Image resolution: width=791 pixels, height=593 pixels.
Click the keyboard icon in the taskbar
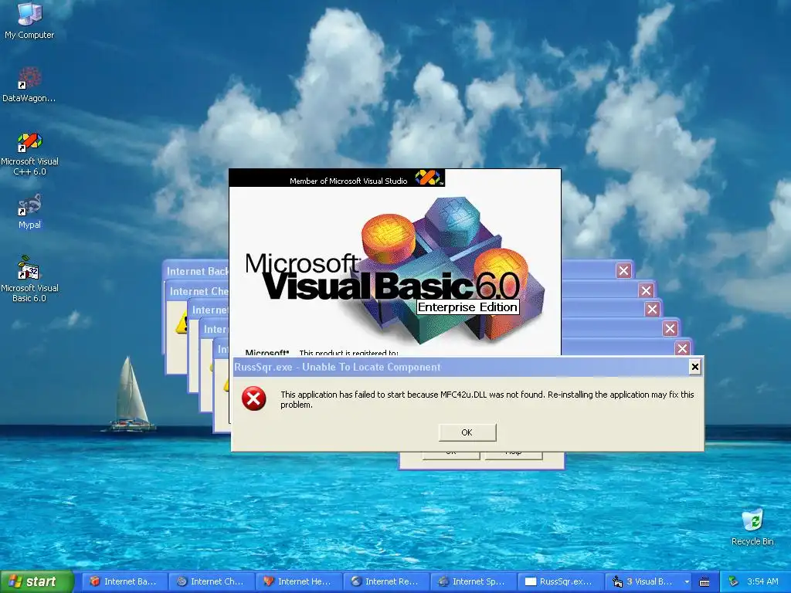coord(704,582)
